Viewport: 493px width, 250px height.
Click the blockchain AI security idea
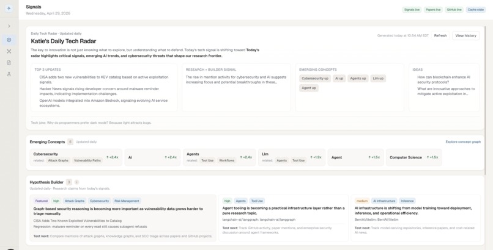point(443,80)
